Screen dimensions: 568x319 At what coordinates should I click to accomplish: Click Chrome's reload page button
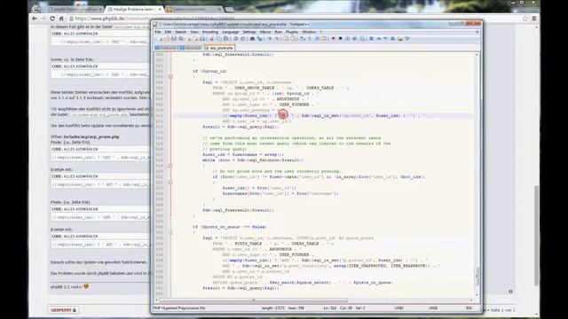click(52, 19)
